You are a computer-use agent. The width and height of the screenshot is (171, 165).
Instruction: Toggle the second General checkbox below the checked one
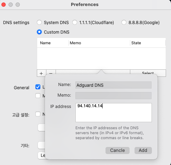pos(38,96)
